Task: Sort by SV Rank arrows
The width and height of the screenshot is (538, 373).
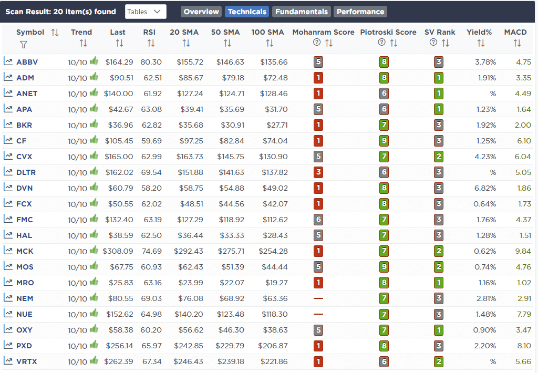Action: point(445,43)
